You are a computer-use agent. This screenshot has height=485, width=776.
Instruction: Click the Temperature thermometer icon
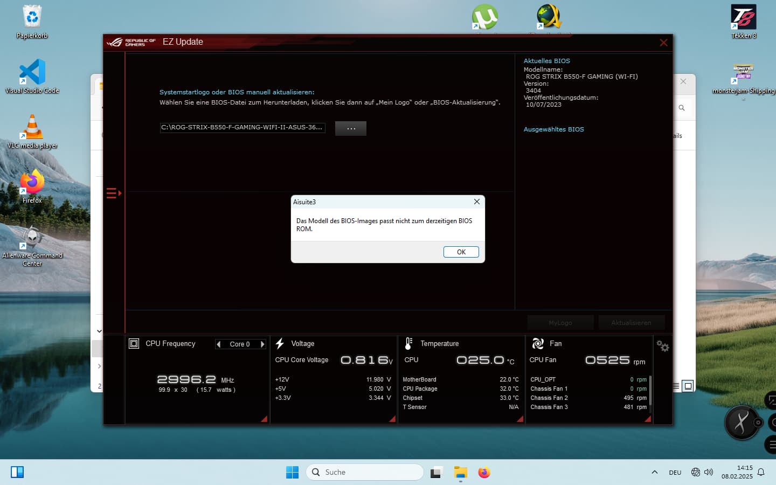(408, 343)
